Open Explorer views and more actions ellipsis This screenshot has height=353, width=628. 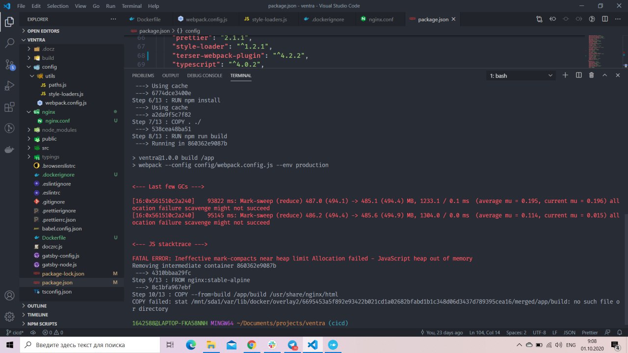[x=113, y=19]
